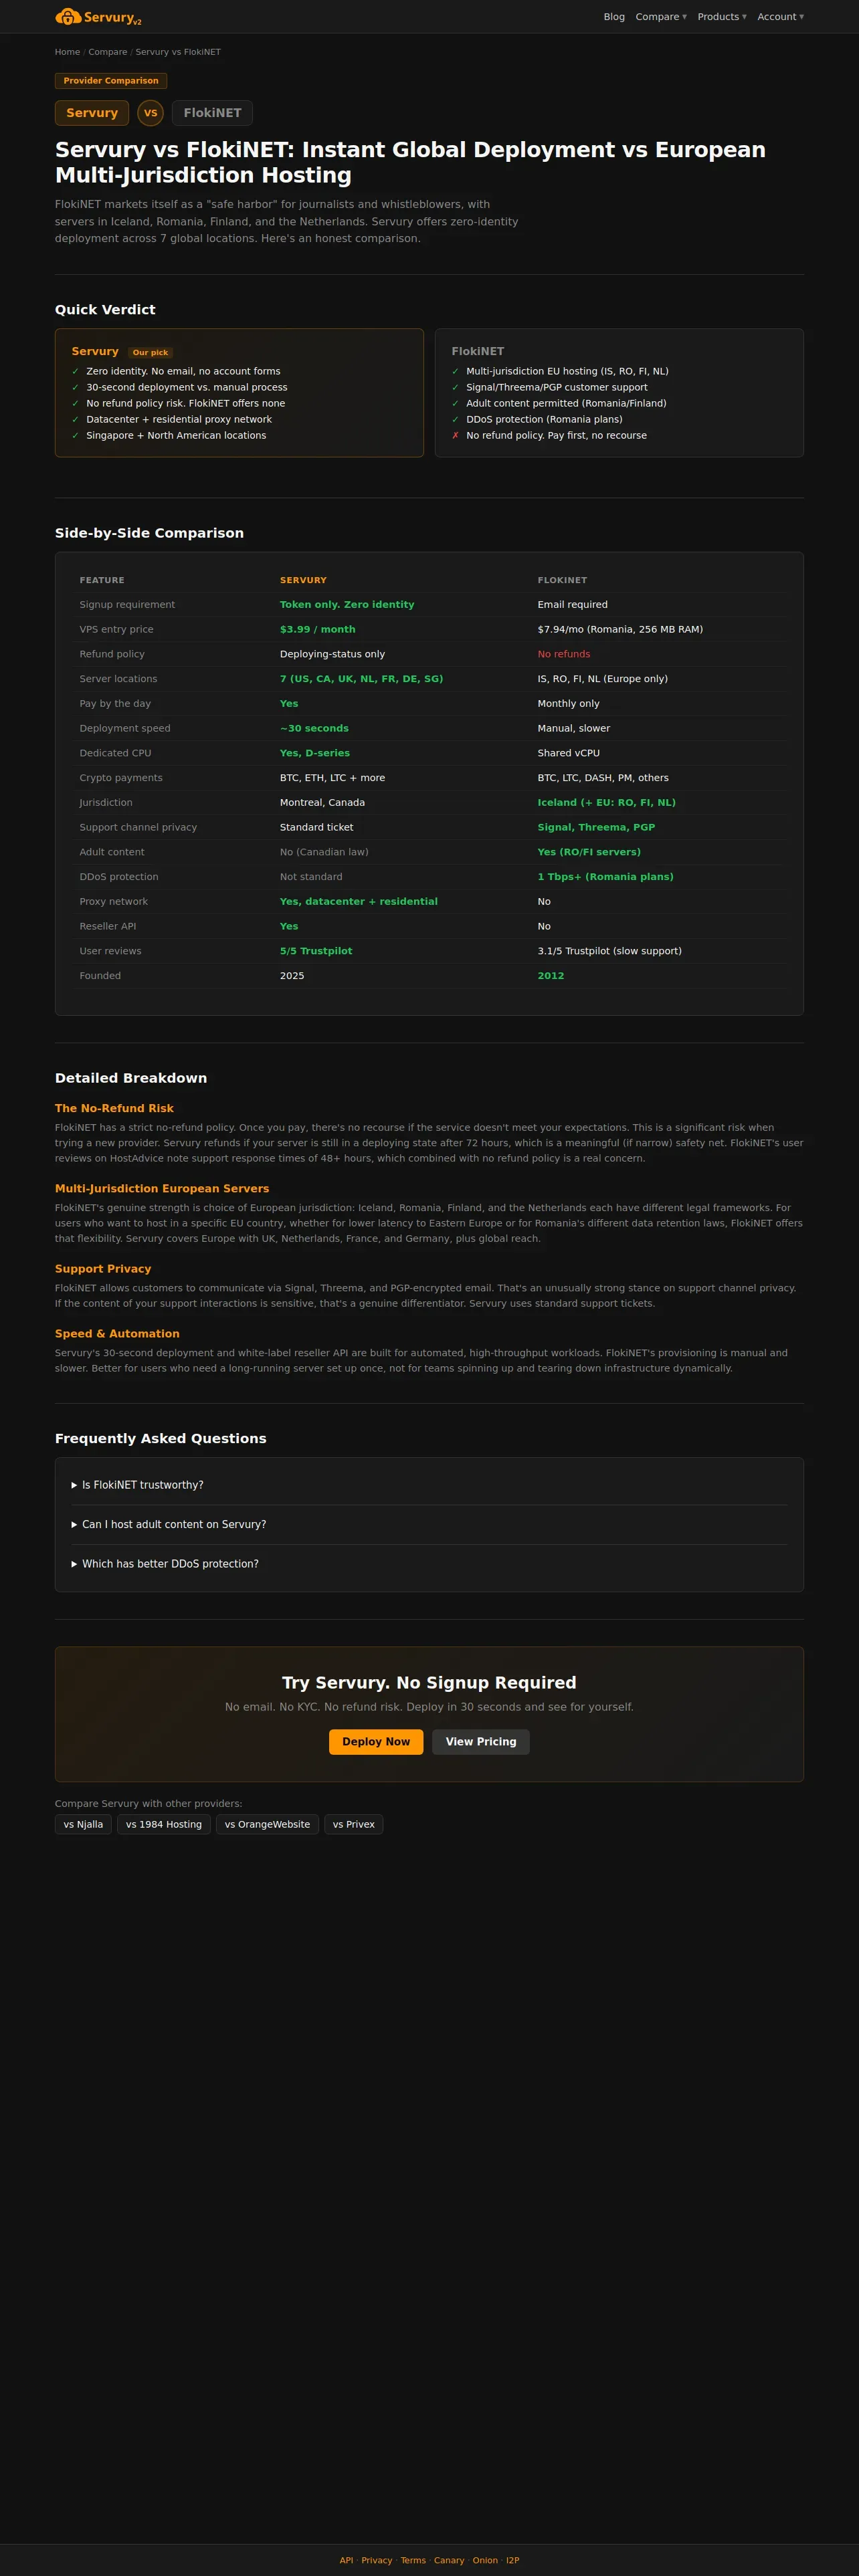Click 'Yes (RO/FI servers)' adult content cell

(x=589, y=852)
